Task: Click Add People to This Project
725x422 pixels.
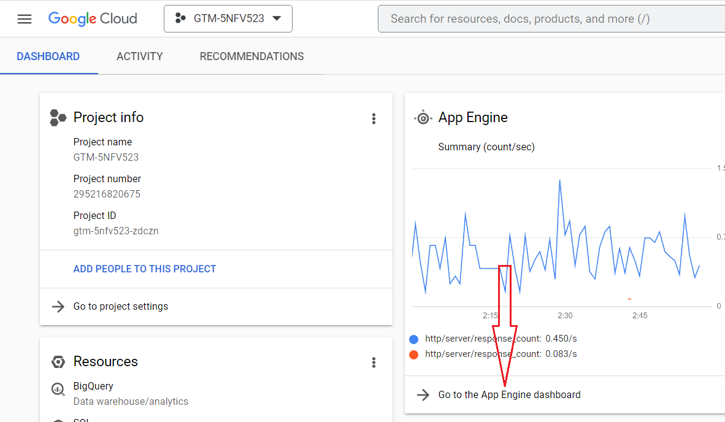Action: 145,269
